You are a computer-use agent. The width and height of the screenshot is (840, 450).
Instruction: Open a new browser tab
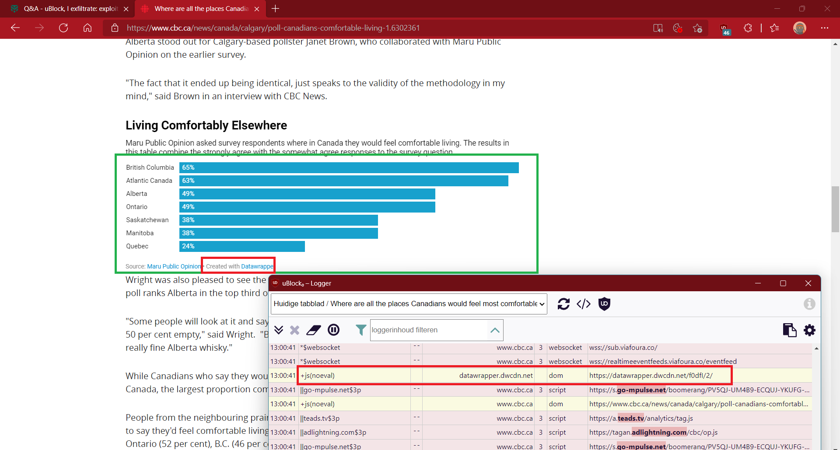[x=275, y=9]
